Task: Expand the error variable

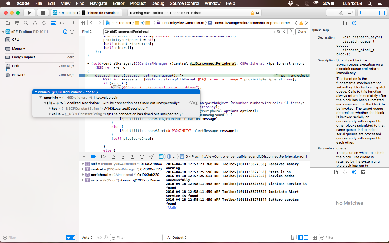Action: (83, 180)
